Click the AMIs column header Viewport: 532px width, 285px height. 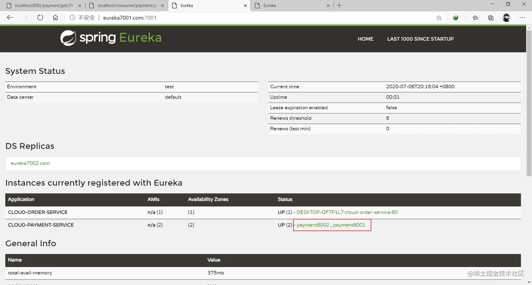153,199
